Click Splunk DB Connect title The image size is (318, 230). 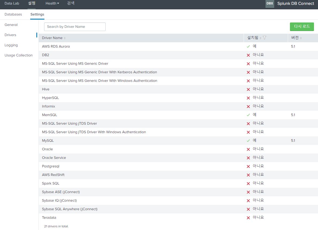coord(296,3)
